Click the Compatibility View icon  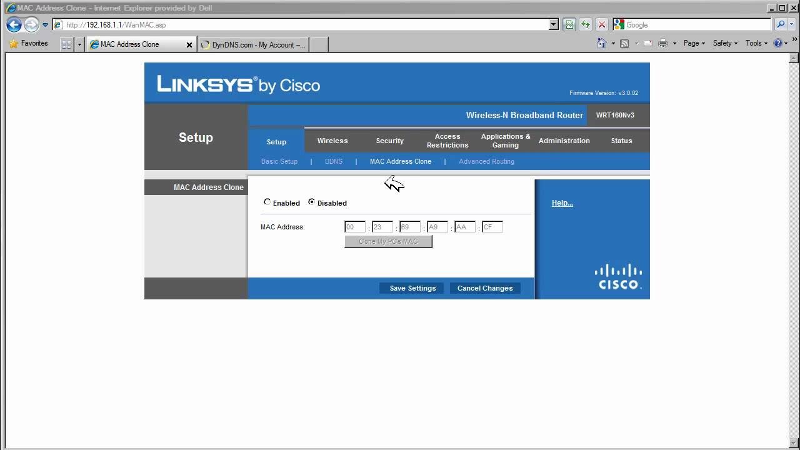(569, 25)
